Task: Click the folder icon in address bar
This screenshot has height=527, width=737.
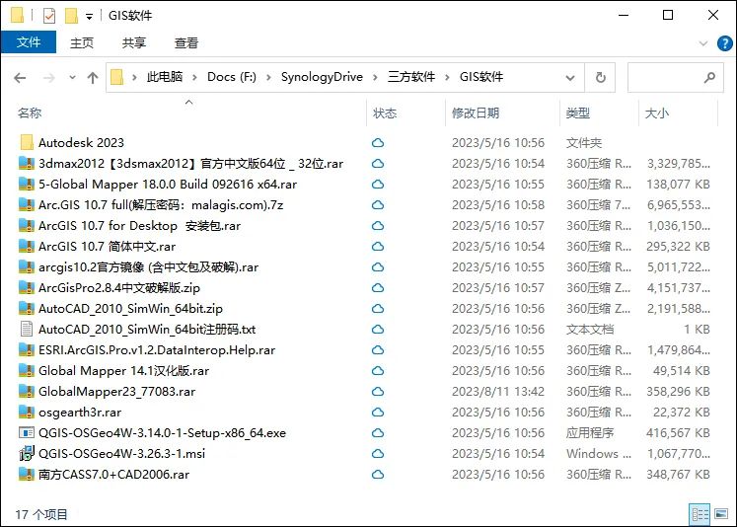Action: [117, 77]
